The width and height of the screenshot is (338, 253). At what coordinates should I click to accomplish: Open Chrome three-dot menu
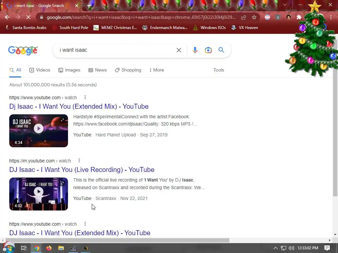(x=331, y=17)
